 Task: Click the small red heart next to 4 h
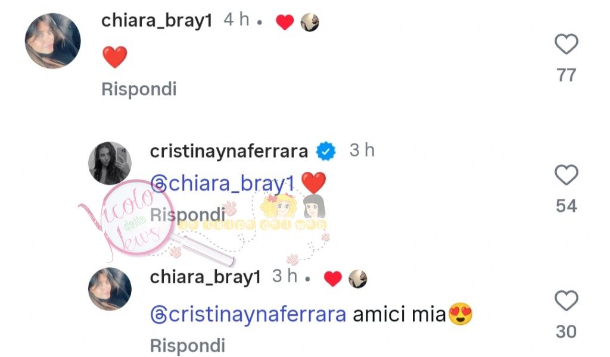(285, 22)
